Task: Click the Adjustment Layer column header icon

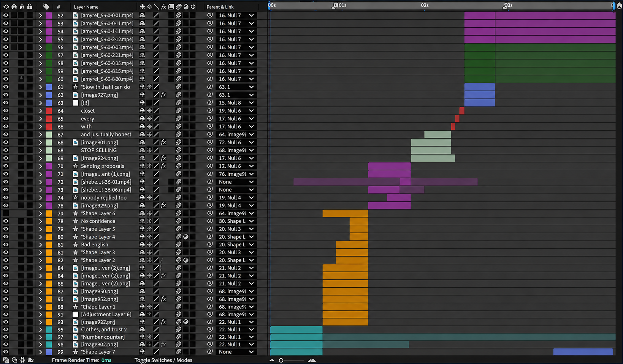Action: click(x=186, y=6)
